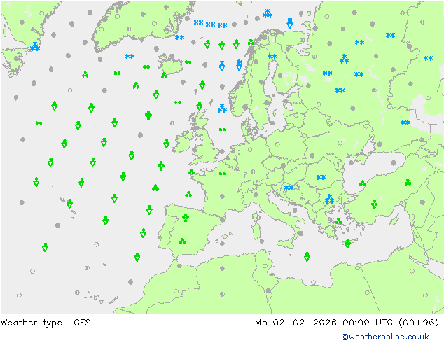
Task: Click the drizzle symbol over northern France
Action: coord(222,174)
